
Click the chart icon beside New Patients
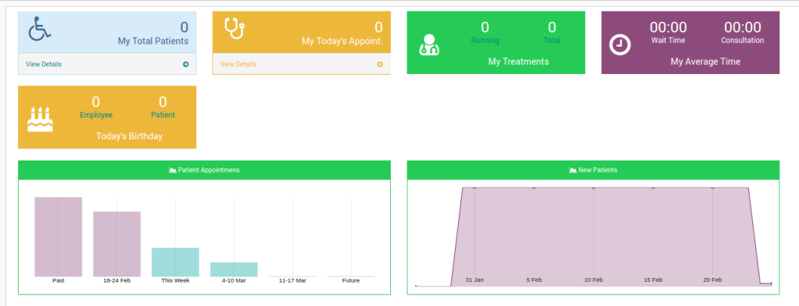click(x=573, y=171)
